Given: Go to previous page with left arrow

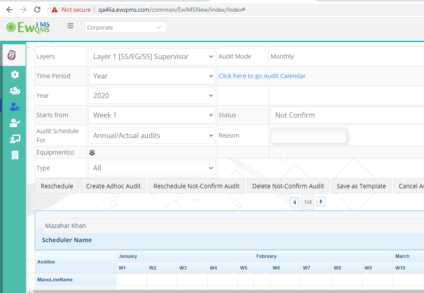Looking at the screenshot, I should pos(294,202).
